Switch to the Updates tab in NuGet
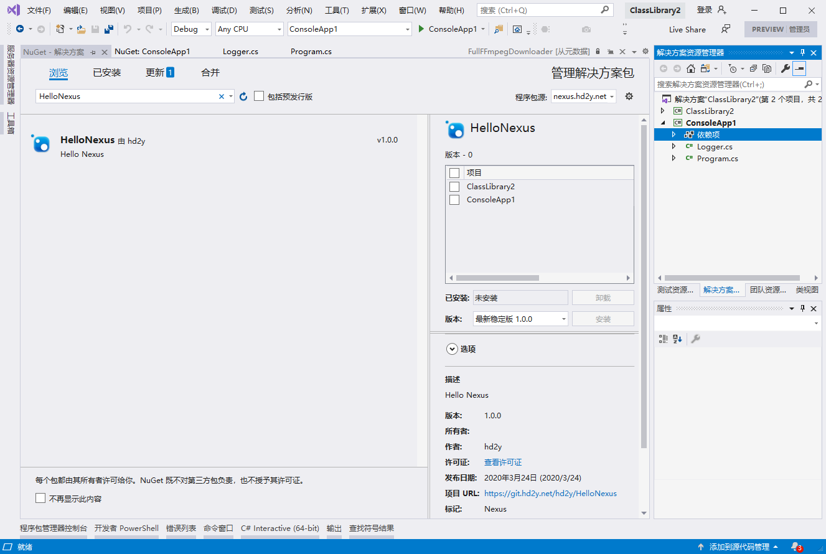Viewport: 826px width, 554px height. 159,73
